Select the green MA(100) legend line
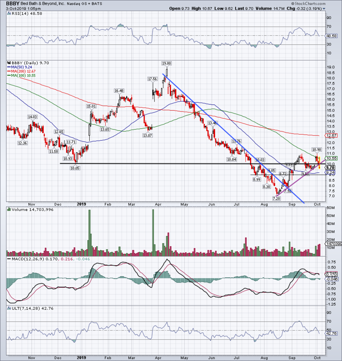This screenshot has width=342, height=361. 9,76
